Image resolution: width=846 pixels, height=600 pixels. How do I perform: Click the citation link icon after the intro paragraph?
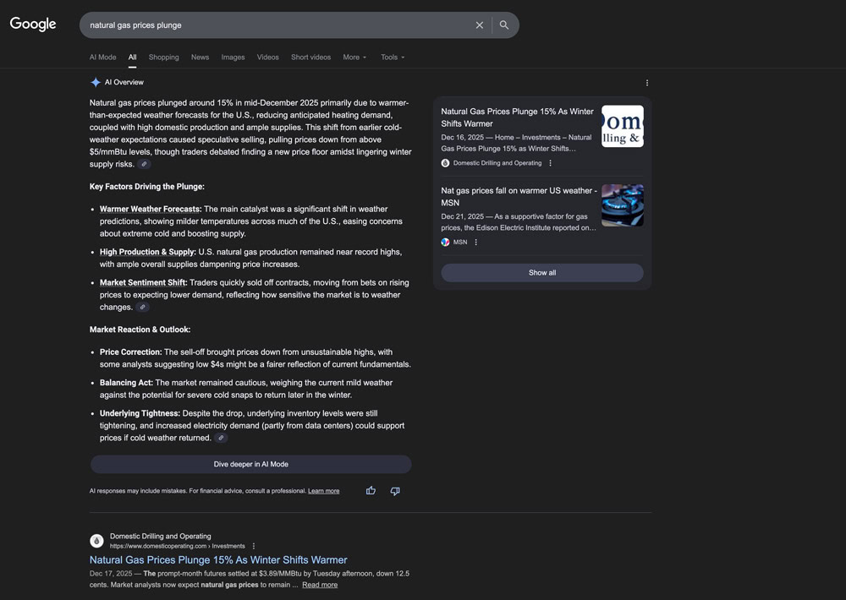pyautogui.click(x=143, y=164)
